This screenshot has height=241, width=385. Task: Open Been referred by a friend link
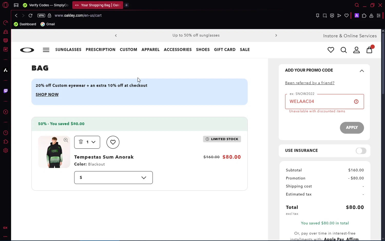pos(310,83)
